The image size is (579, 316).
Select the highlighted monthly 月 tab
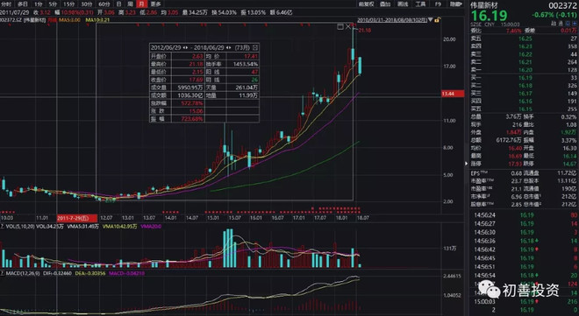141,4
